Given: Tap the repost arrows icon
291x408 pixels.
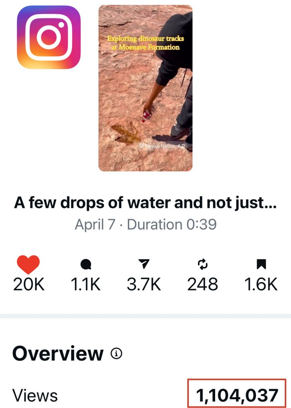Looking at the screenshot, I should click(x=203, y=264).
